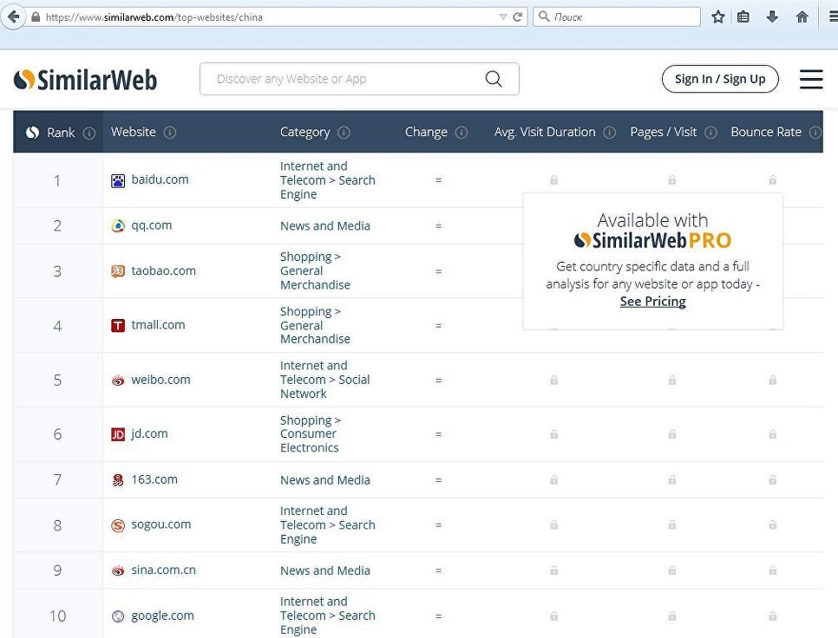
Task: Click the tmall.com red T favicon
Action: pos(118,325)
